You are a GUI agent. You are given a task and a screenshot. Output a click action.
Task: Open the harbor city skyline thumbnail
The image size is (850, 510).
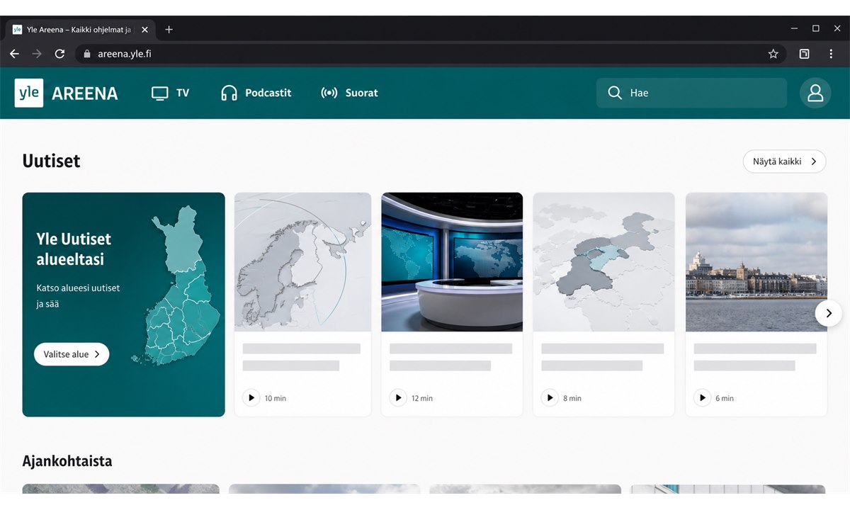756,262
